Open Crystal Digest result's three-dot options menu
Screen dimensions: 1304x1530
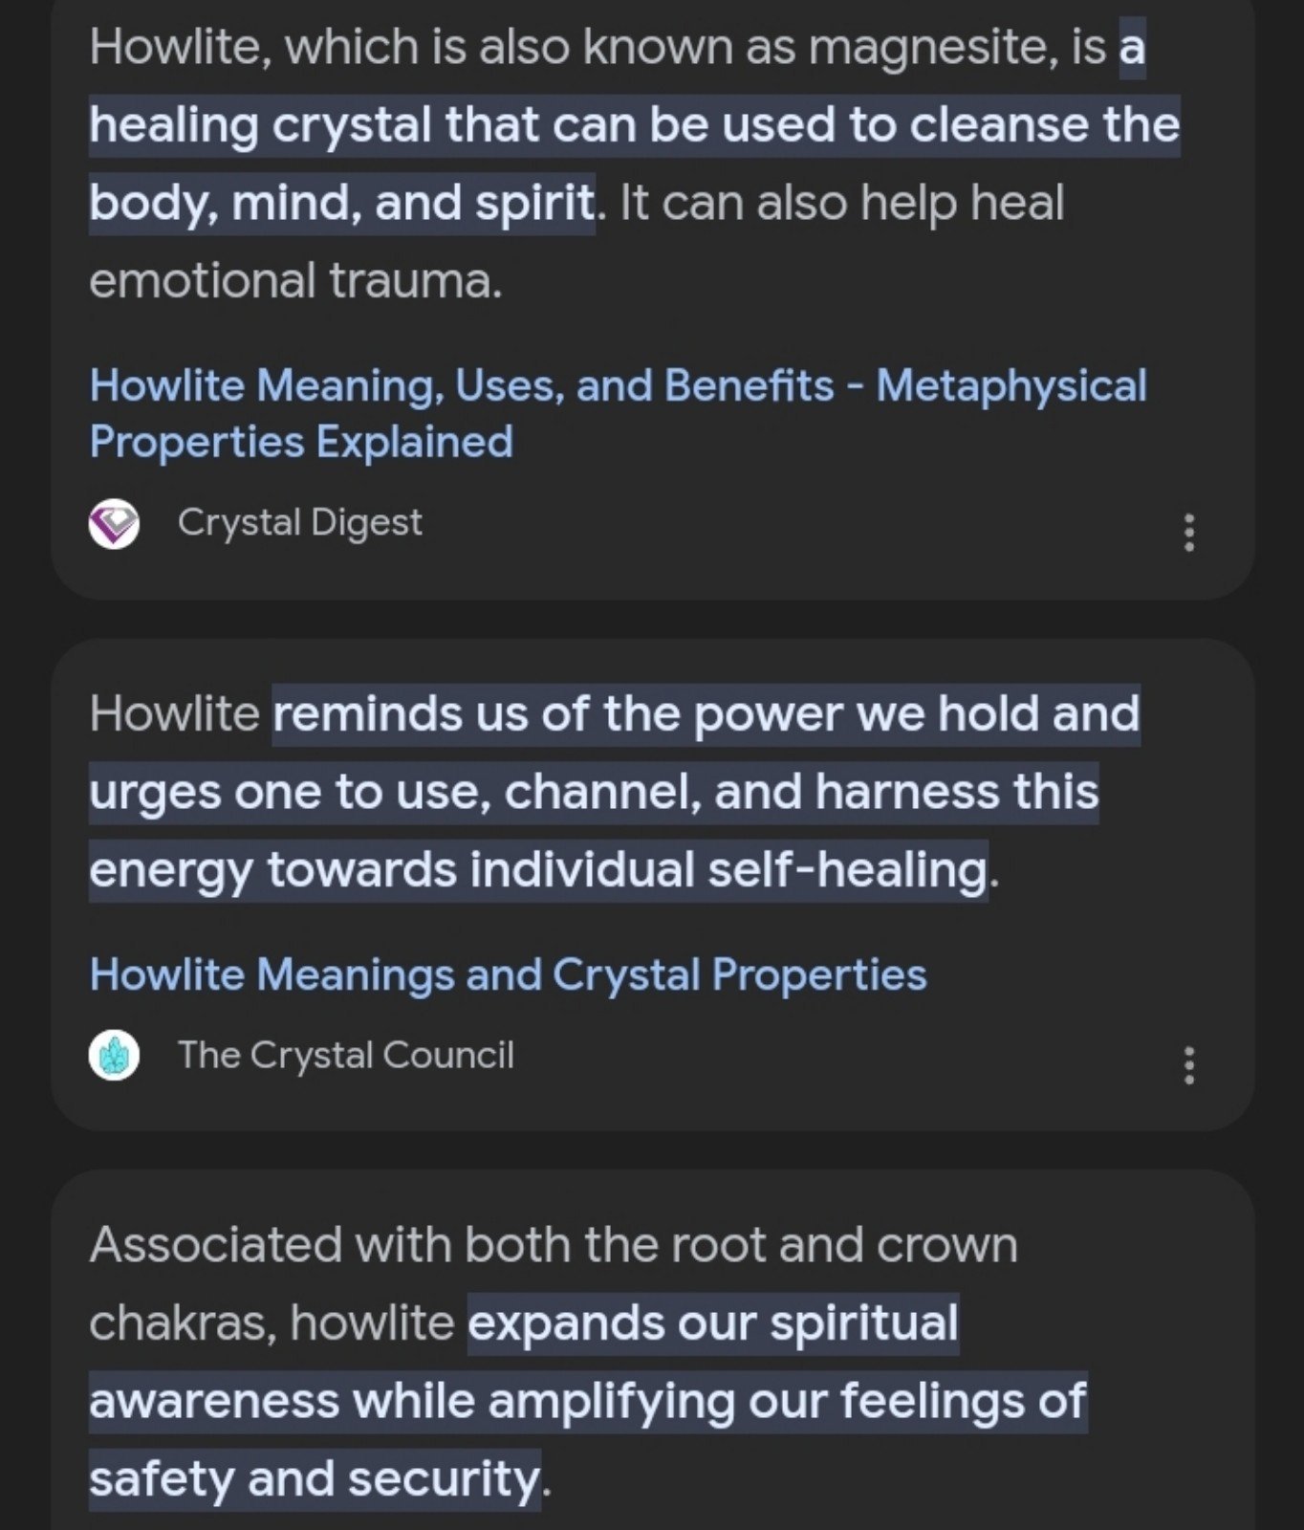(x=1189, y=533)
